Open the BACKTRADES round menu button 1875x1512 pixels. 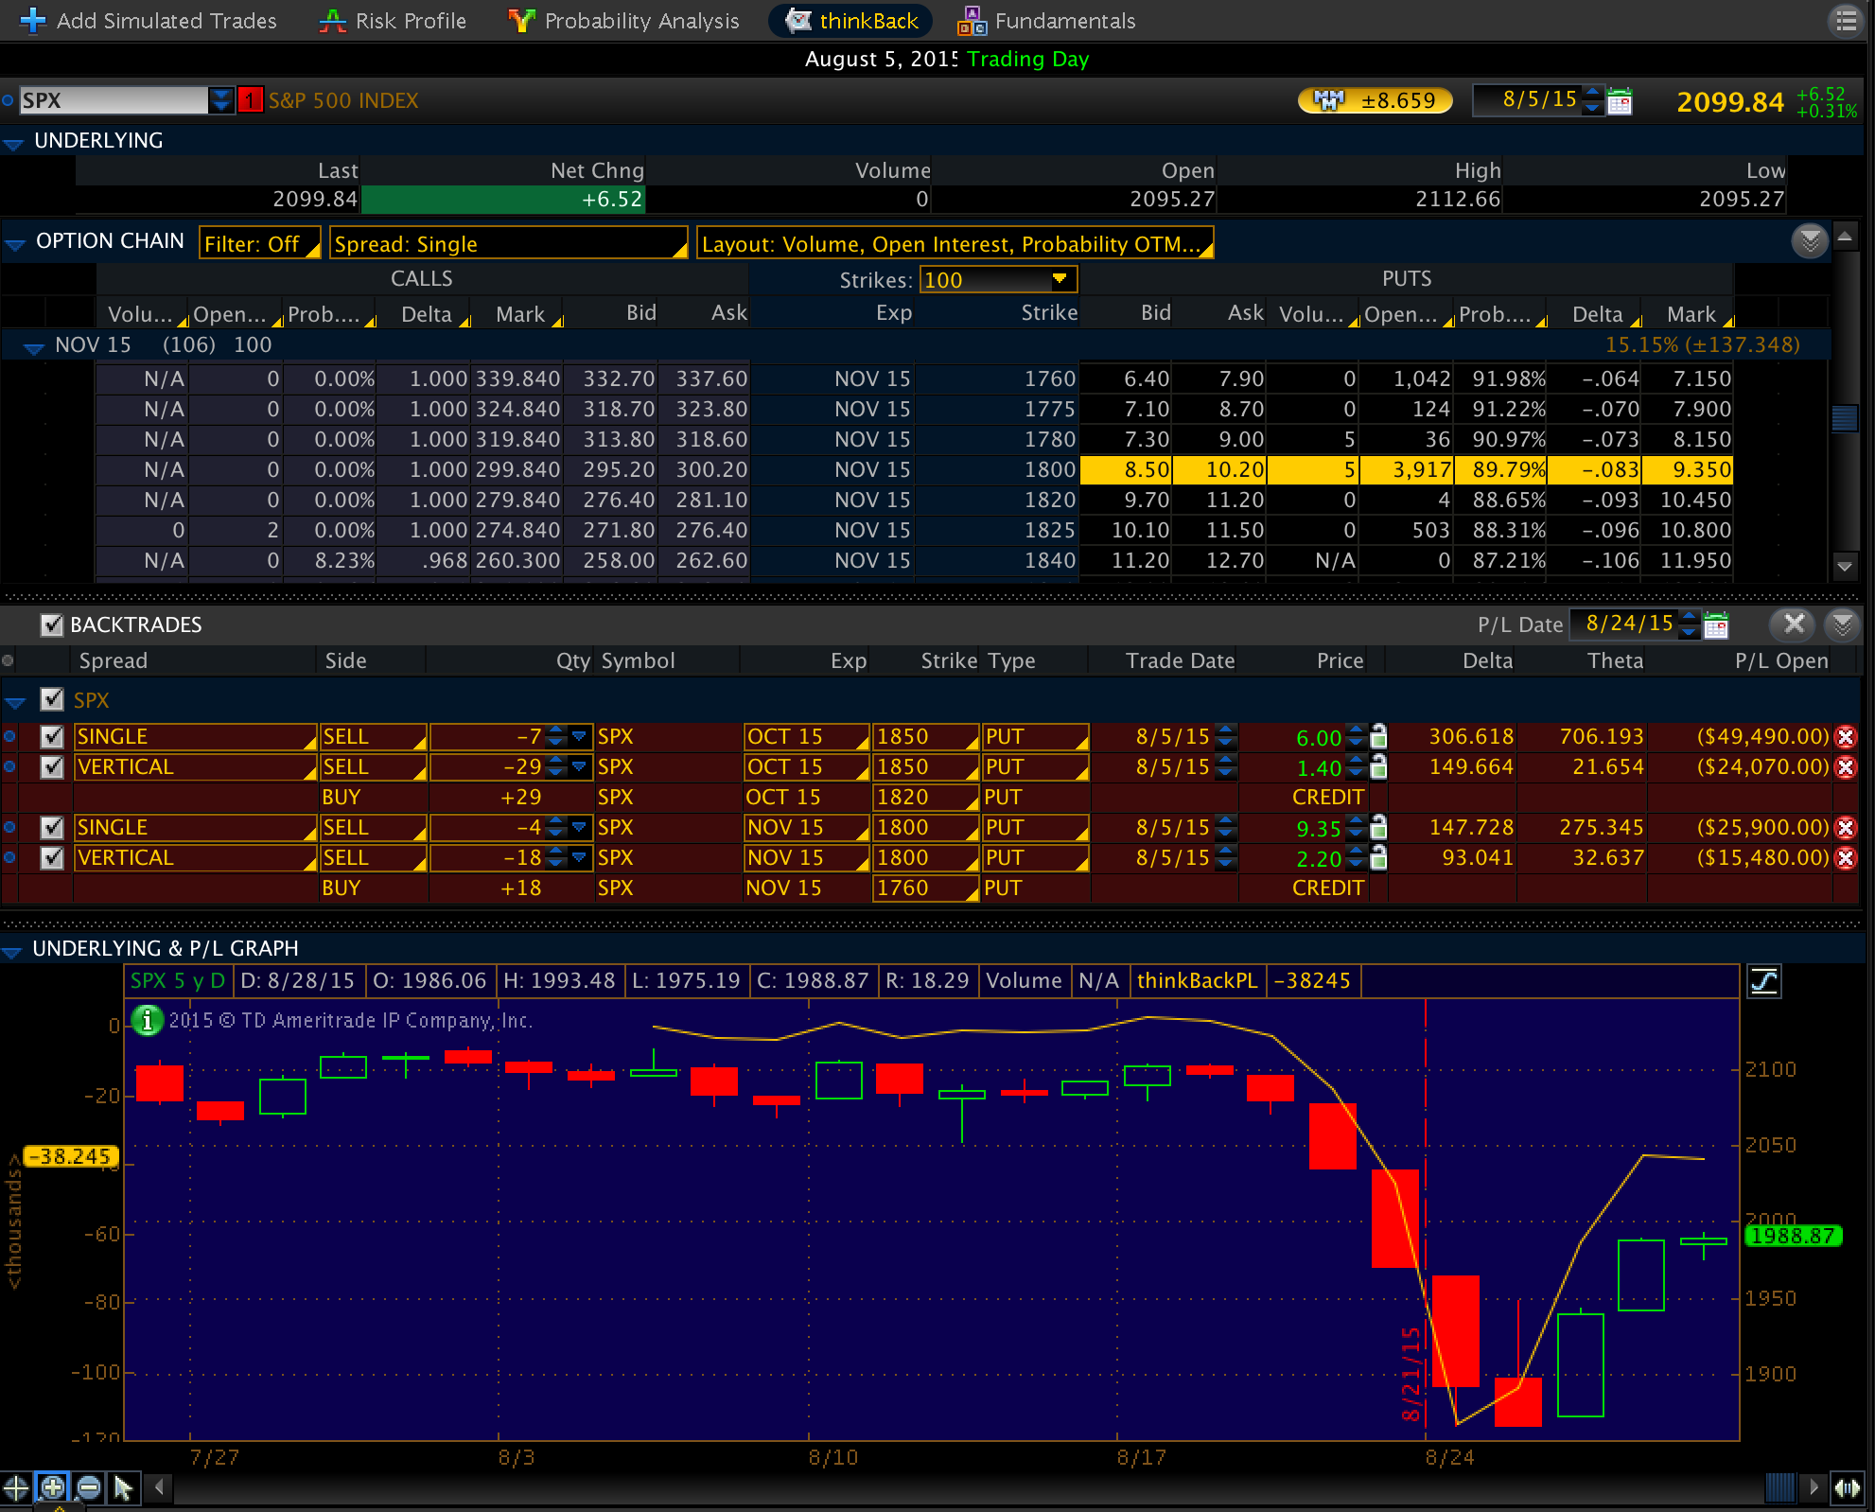(1842, 624)
